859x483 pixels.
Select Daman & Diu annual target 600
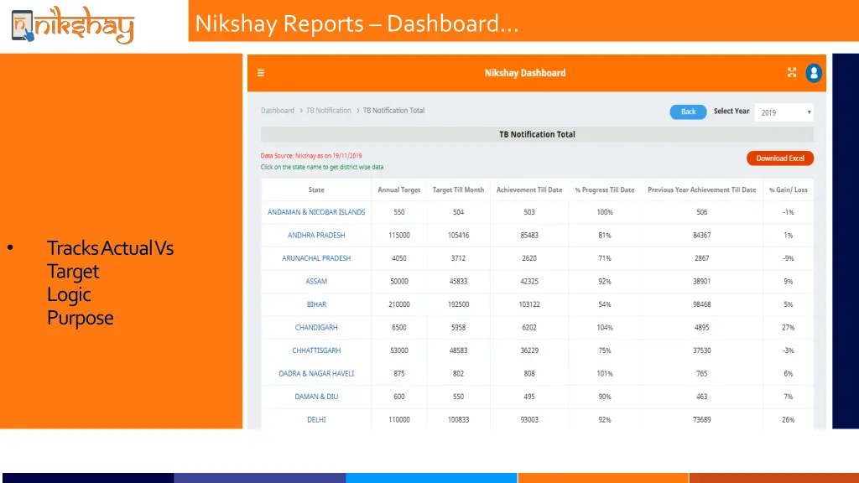pos(398,397)
